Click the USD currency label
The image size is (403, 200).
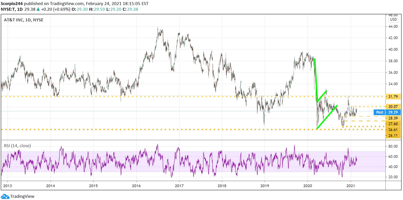click(393, 19)
